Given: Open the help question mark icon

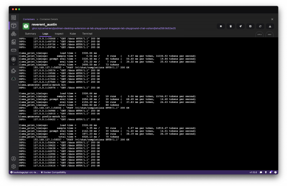Looking at the screenshot, I should [276, 172].
